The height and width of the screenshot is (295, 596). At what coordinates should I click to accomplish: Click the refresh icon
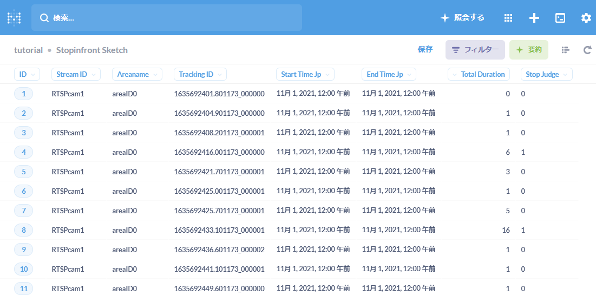click(x=587, y=50)
